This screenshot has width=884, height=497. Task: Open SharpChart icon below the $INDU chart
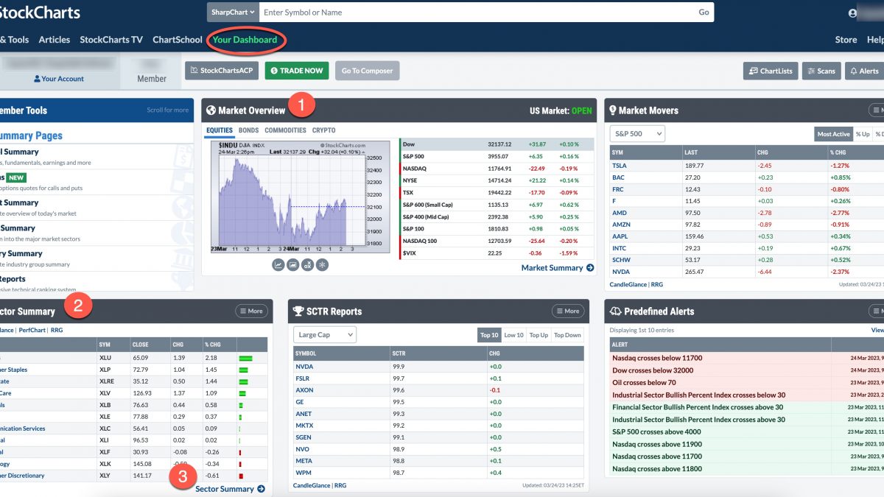(278, 264)
